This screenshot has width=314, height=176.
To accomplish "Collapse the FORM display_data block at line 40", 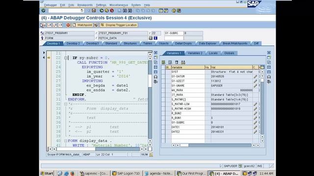I will click(65, 141).
